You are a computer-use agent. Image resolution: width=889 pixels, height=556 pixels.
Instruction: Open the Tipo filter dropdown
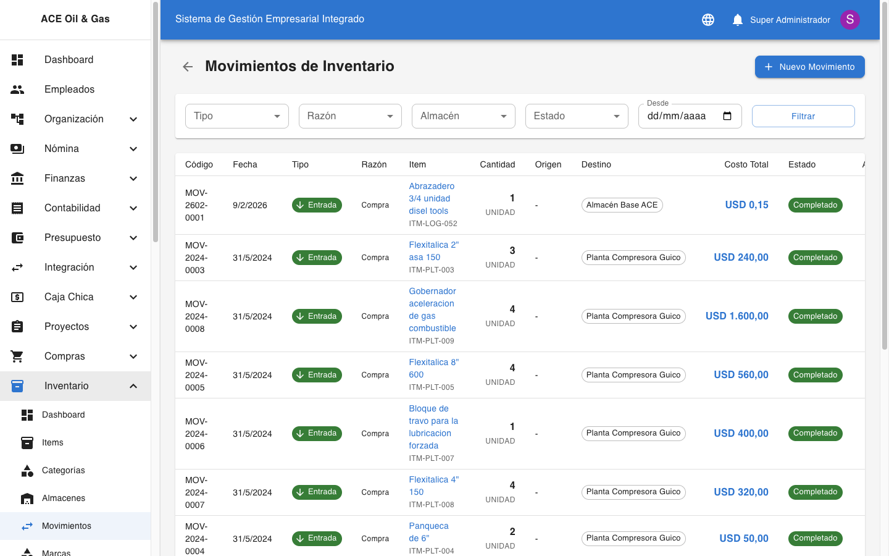236,116
